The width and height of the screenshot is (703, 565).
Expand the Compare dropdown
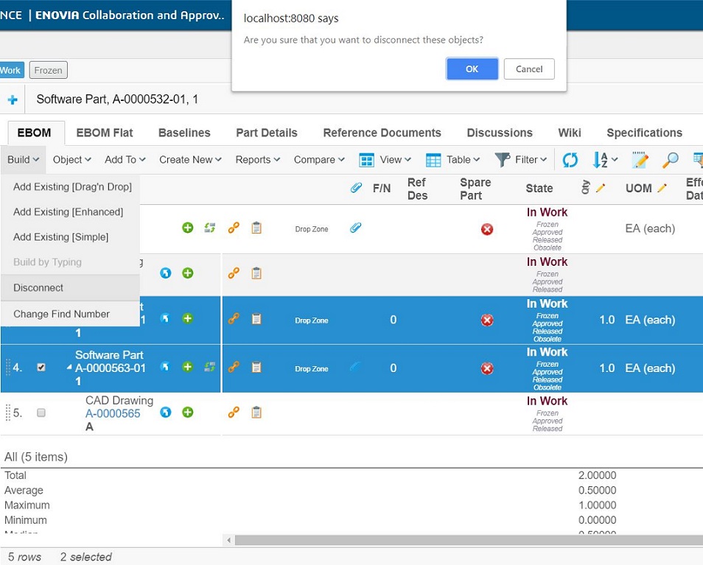tap(319, 160)
